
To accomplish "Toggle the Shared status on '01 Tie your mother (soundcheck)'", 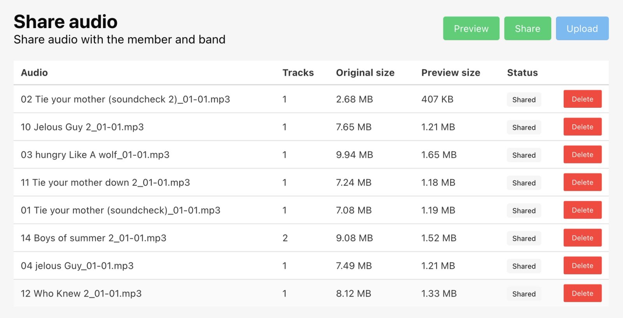I will click(x=524, y=210).
